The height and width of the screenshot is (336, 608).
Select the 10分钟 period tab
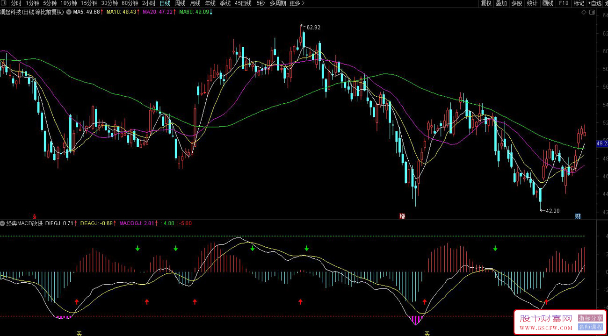(69, 3)
